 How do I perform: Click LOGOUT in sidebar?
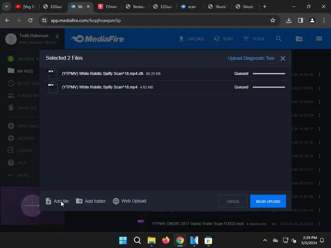pos(20,150)
